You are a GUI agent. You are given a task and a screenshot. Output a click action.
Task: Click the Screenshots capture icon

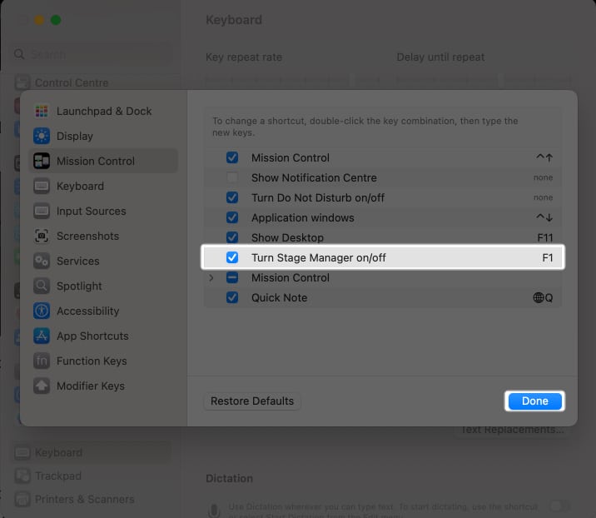coord(42,237)
